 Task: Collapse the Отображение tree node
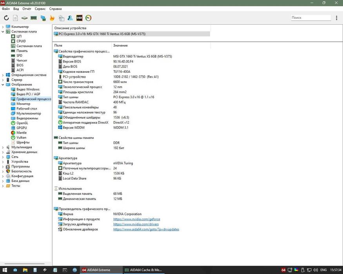pos(3,85)
